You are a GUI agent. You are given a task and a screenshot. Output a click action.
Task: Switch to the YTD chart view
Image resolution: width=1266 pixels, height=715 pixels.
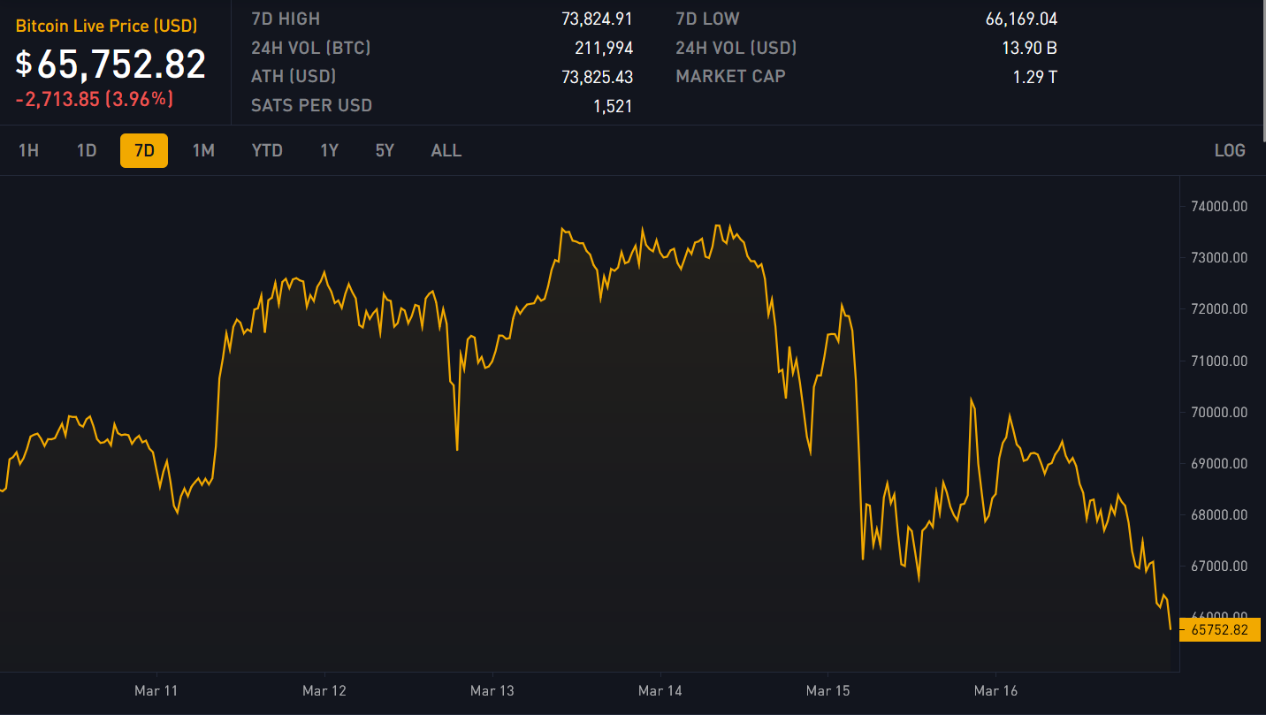[267, 150]
